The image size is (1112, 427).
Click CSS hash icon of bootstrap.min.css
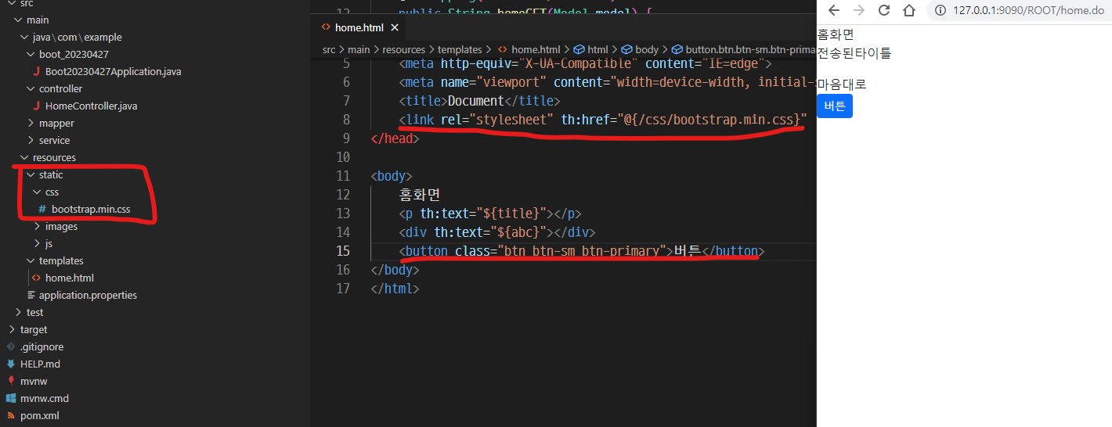tap(42, 209)
